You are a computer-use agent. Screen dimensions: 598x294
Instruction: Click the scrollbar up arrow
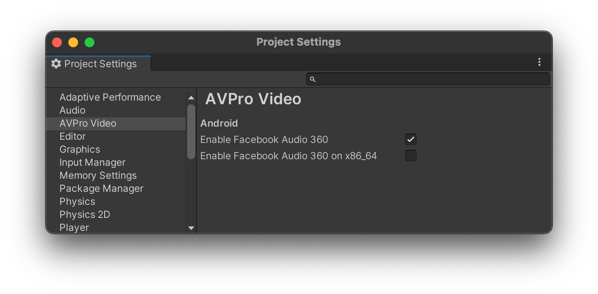point(191,97)
